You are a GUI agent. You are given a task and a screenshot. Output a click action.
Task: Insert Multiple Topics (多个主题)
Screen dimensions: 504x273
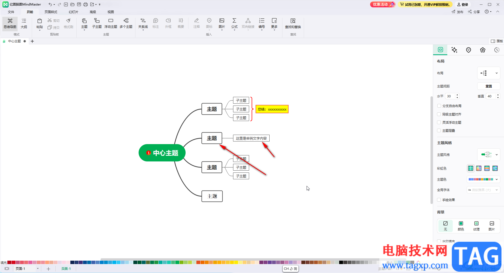coord(126,23)
